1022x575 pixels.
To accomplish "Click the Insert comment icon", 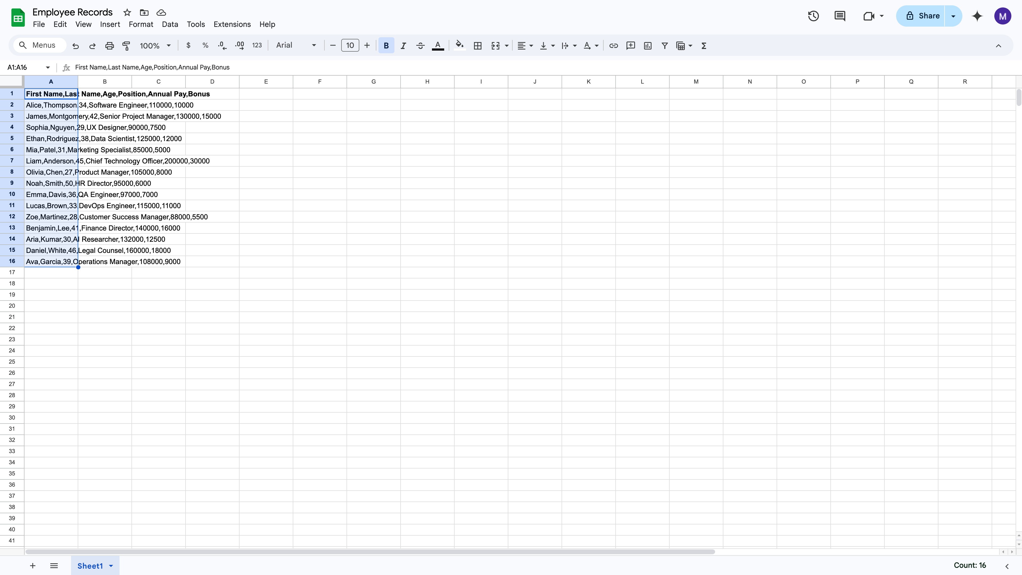I will (630, 46).
